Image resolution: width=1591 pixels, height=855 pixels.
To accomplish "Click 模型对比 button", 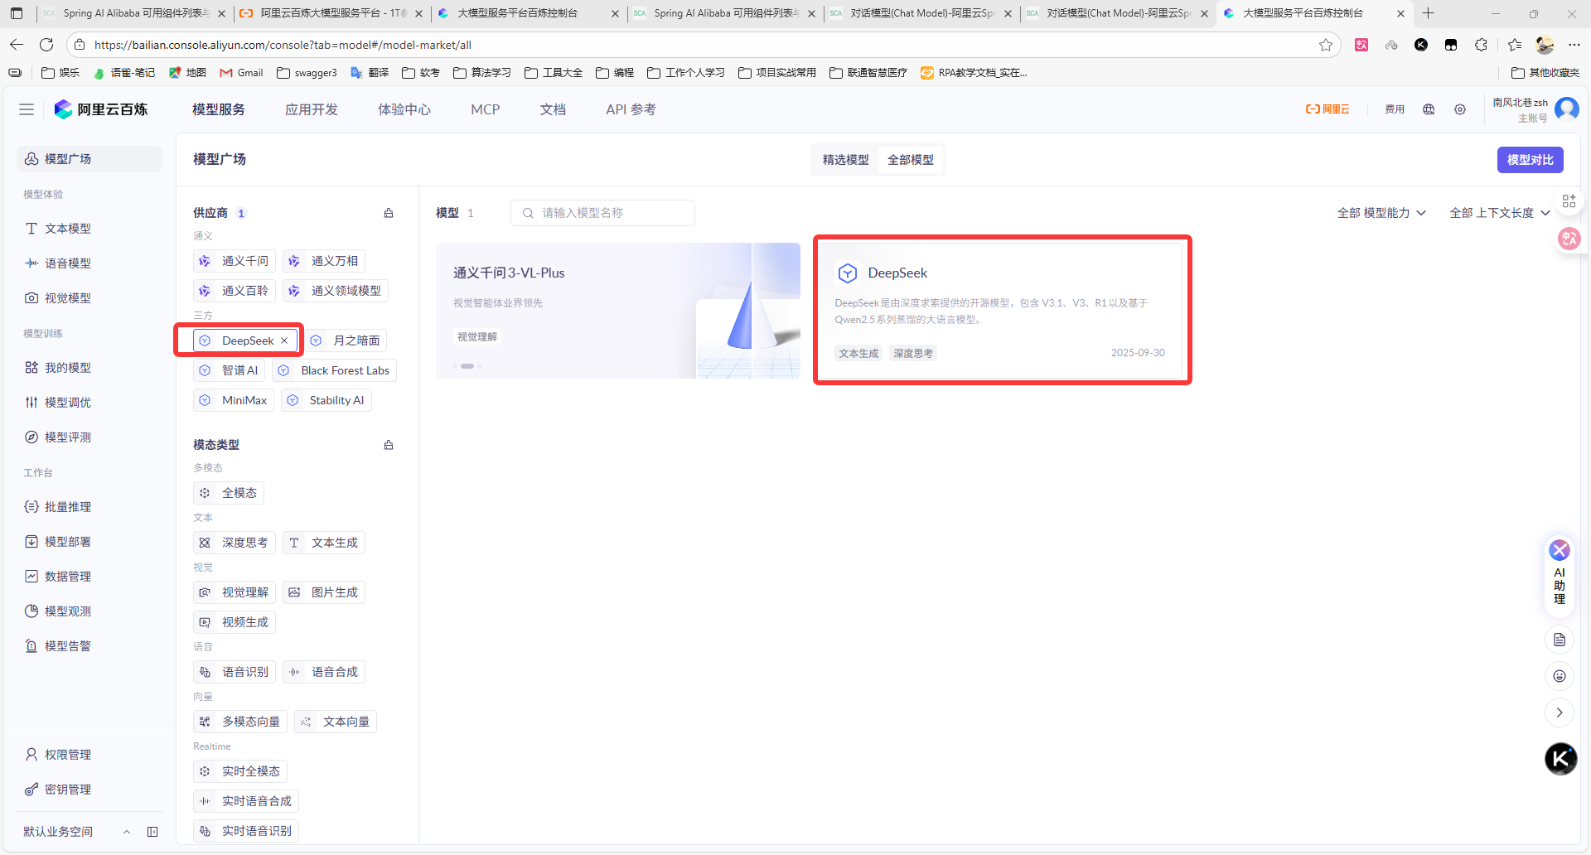I will pyautogui.click(x=1530, y=160).
